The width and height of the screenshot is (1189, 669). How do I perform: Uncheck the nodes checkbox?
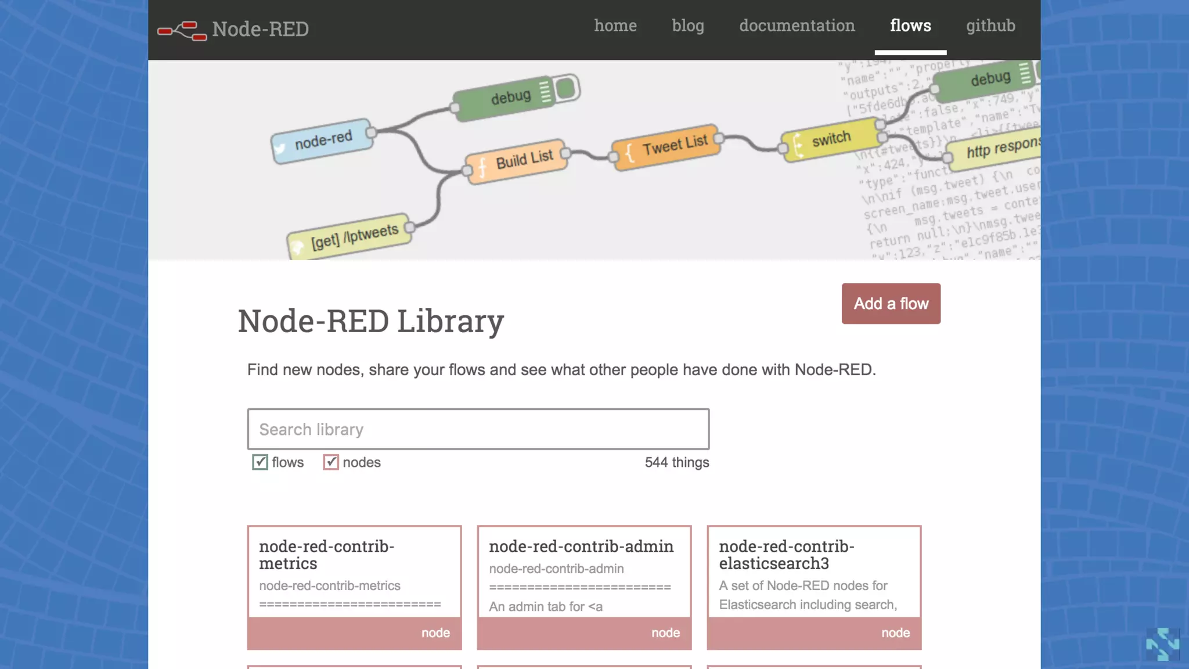point(331,462)
